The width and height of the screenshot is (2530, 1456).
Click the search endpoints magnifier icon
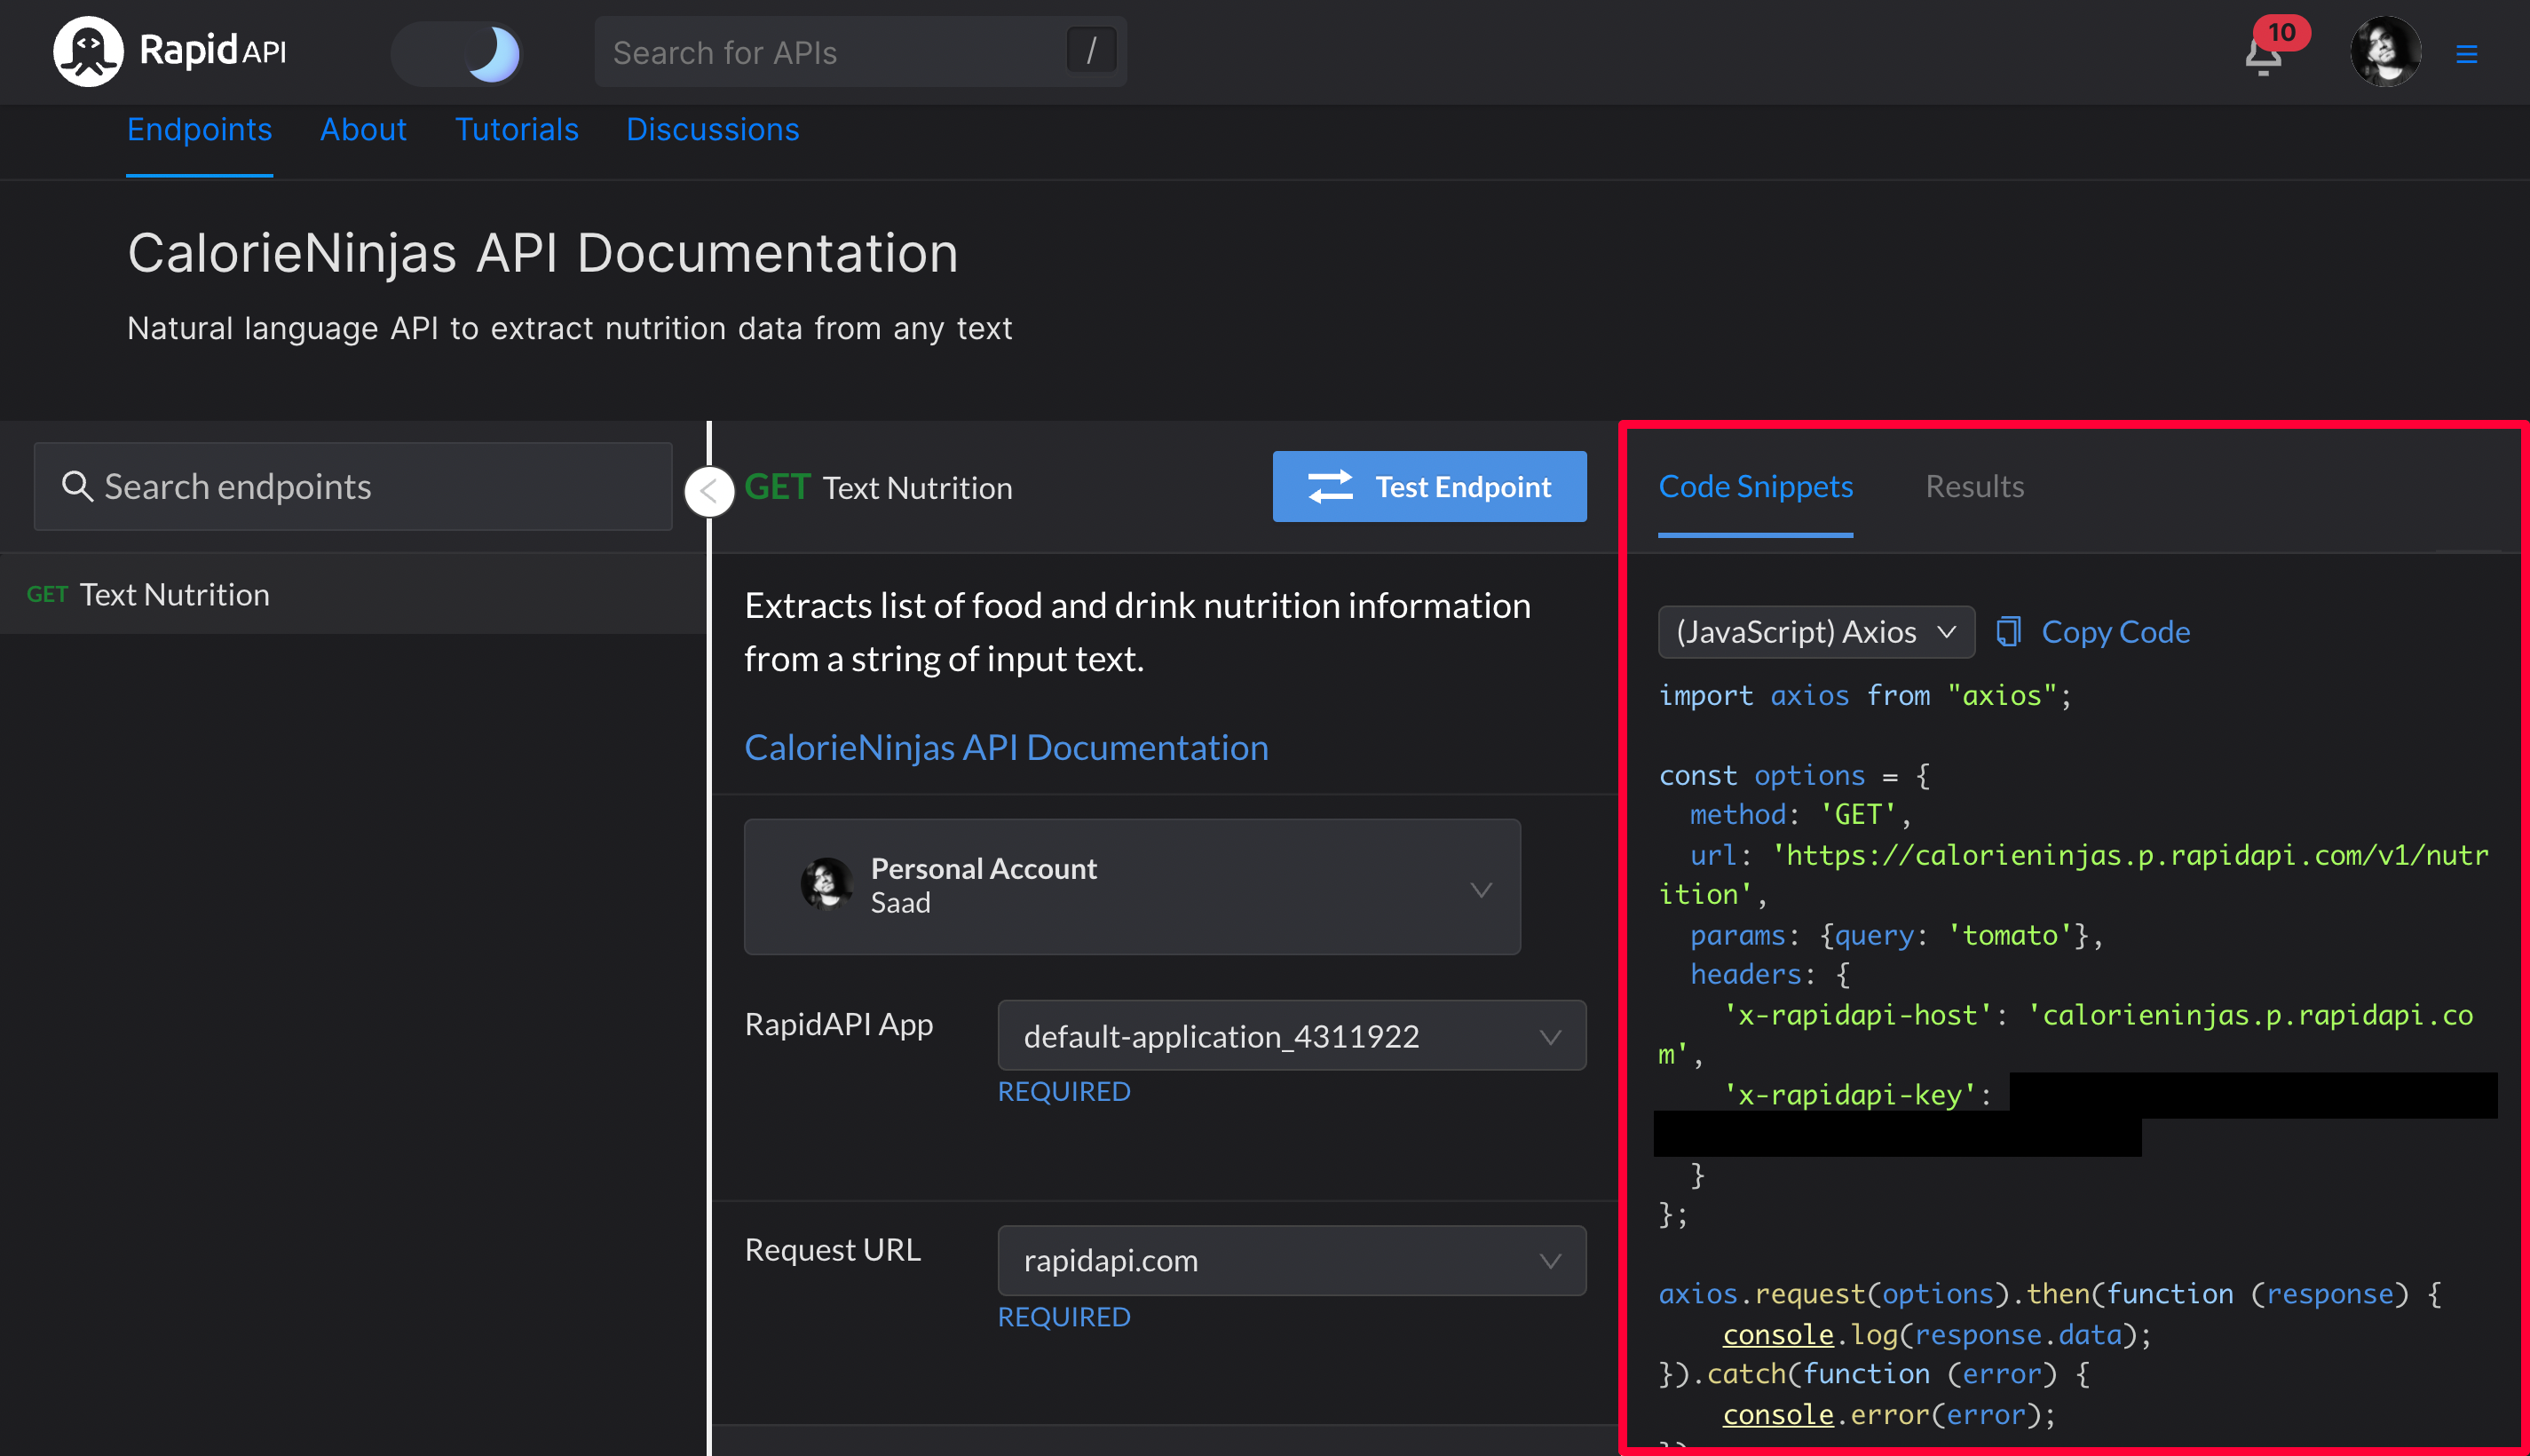(x=77, y=486)
